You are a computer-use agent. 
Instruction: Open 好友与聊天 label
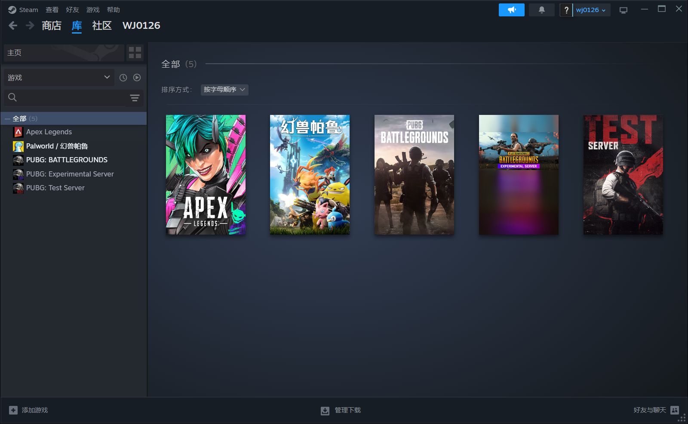[650, 410]
